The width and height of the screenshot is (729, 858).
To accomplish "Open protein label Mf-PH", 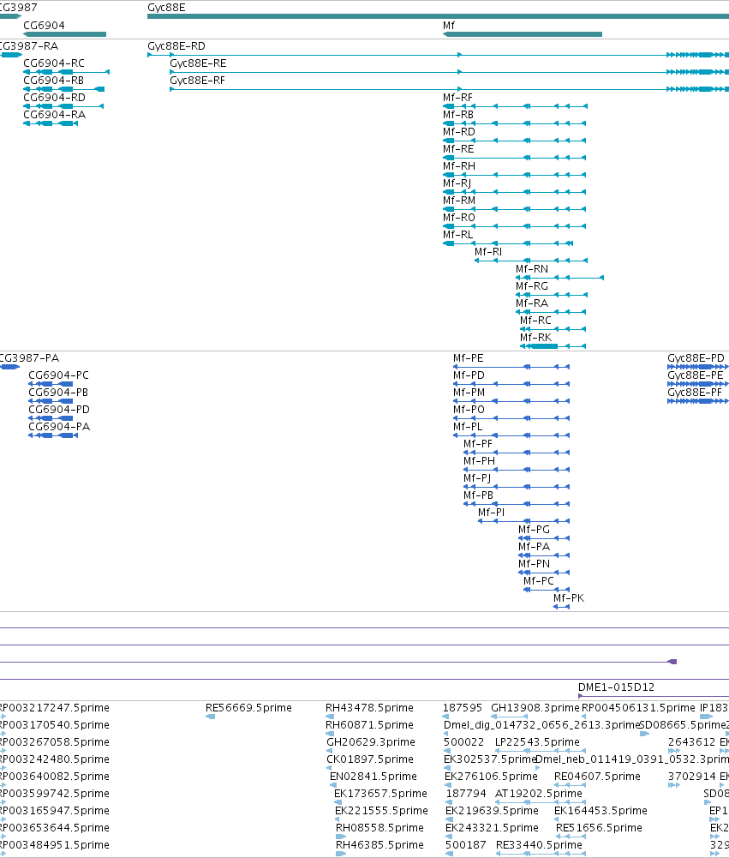I will [479, 461].
